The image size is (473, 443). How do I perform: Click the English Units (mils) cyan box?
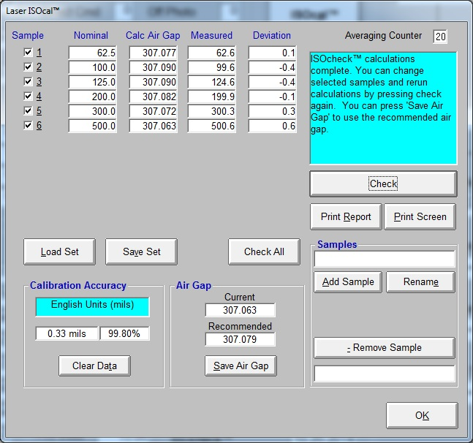92,307
